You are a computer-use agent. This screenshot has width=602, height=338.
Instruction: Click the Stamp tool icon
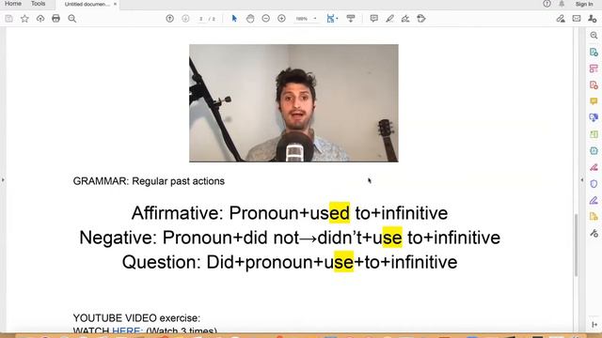point(421,19)
